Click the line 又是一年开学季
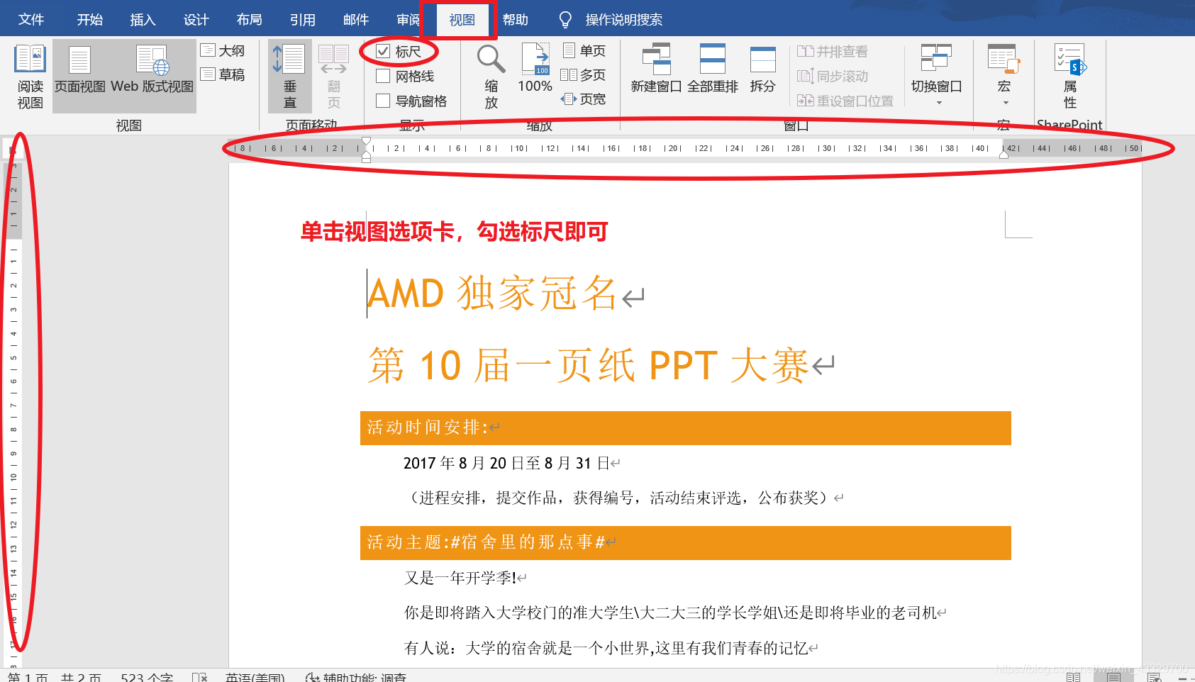 click(x=460, y=578)
